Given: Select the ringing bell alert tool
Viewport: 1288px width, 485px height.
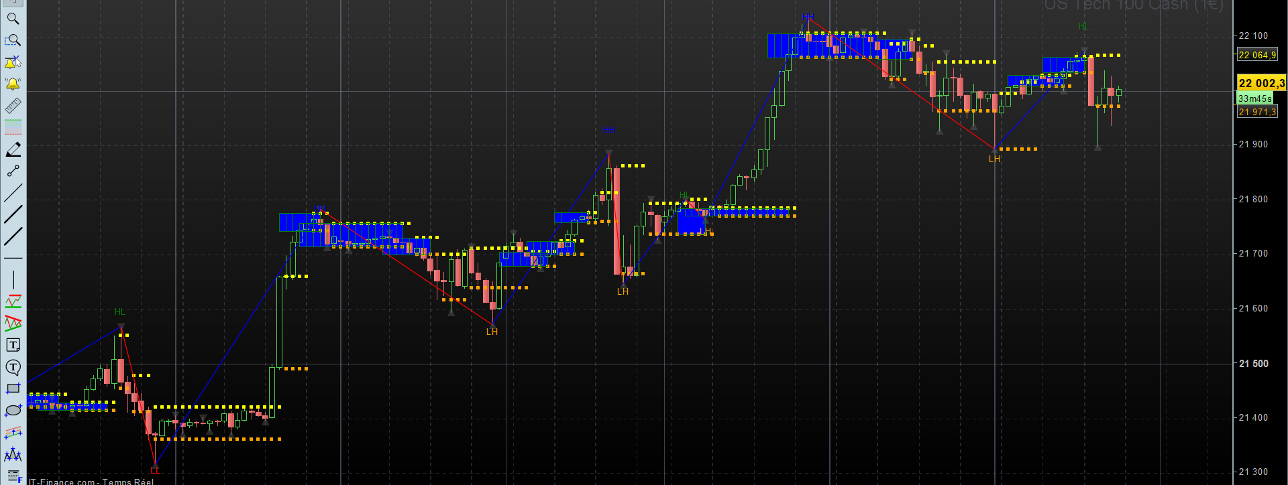Looking at the screenshot, I should click(x=13, y=84).
